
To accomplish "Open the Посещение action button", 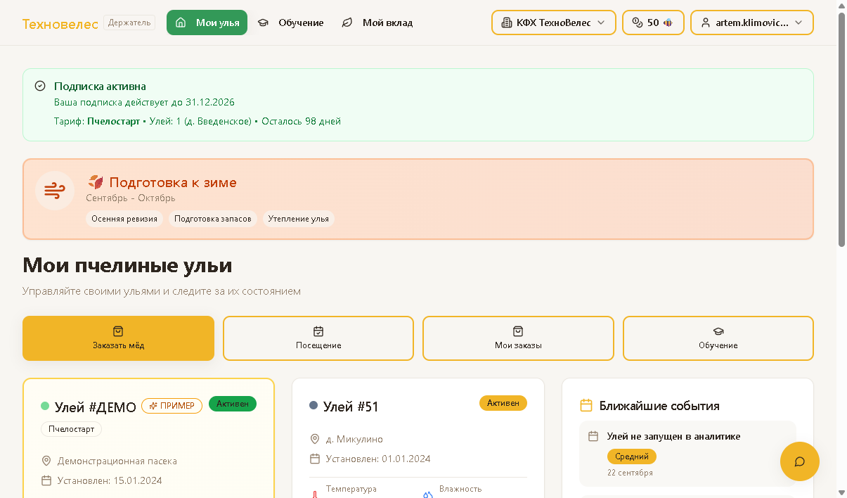I will (318, 338).
